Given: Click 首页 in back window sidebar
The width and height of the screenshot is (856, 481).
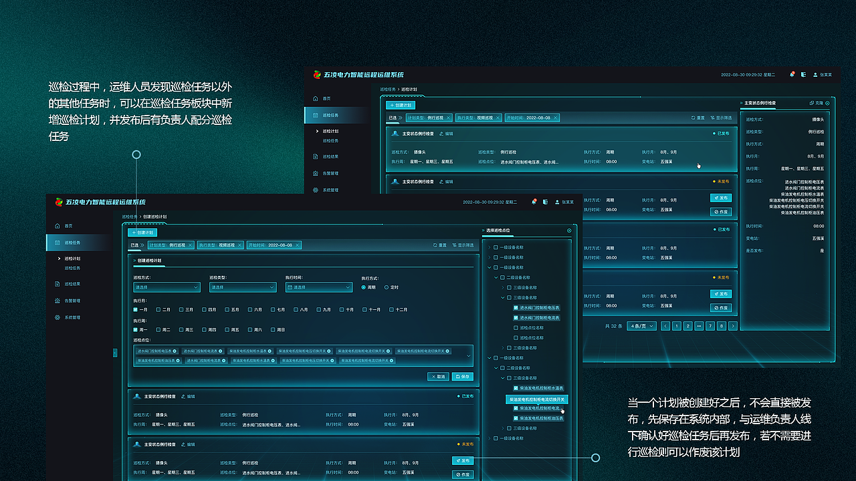Looking at the screenshot, I should 327,98.
